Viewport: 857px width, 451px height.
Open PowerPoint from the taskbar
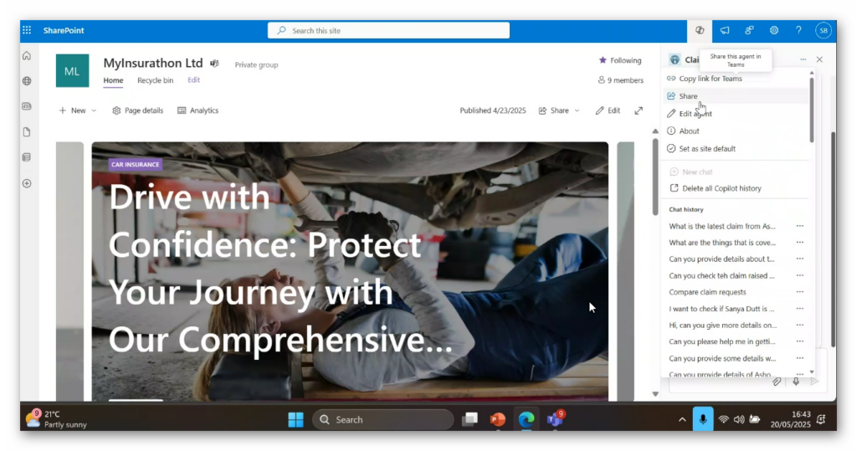coord(498,420)
